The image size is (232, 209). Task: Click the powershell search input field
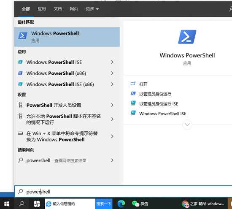[123, 192]
